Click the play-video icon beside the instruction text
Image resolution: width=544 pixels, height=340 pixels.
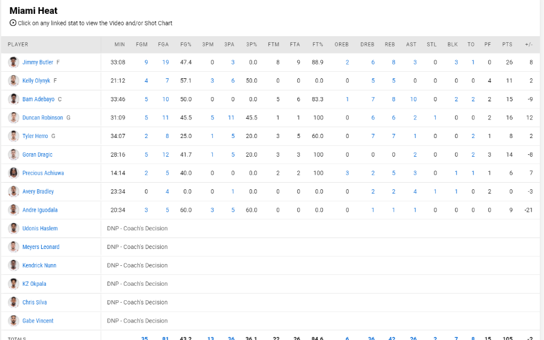click(13, 23)
